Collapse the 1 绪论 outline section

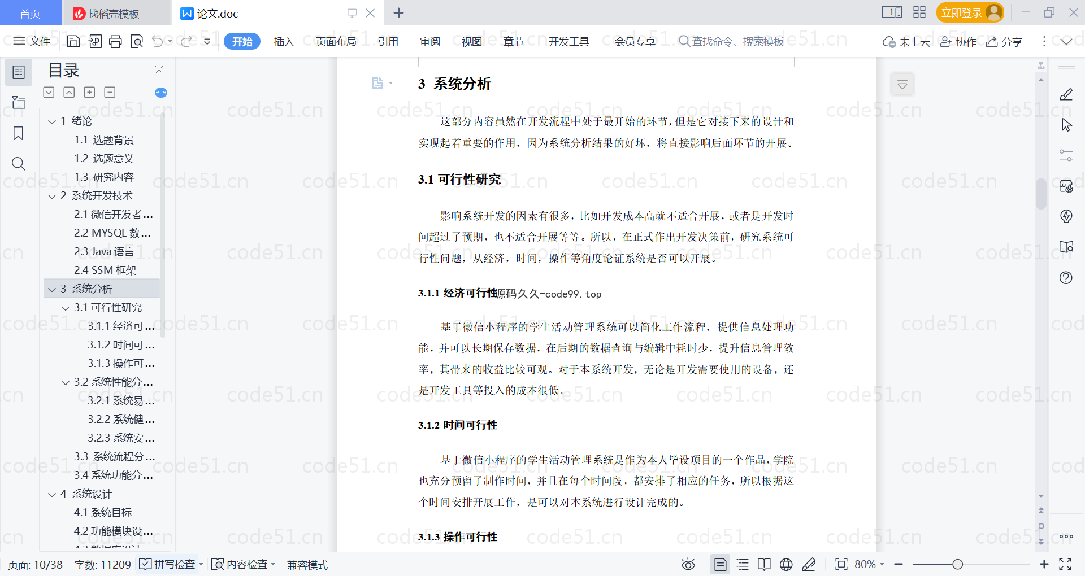click(52, 121)
